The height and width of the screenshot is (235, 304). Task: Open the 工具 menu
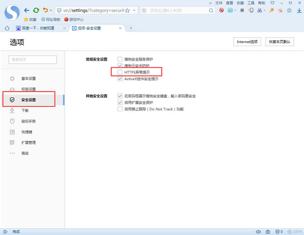tap(251, 3)
